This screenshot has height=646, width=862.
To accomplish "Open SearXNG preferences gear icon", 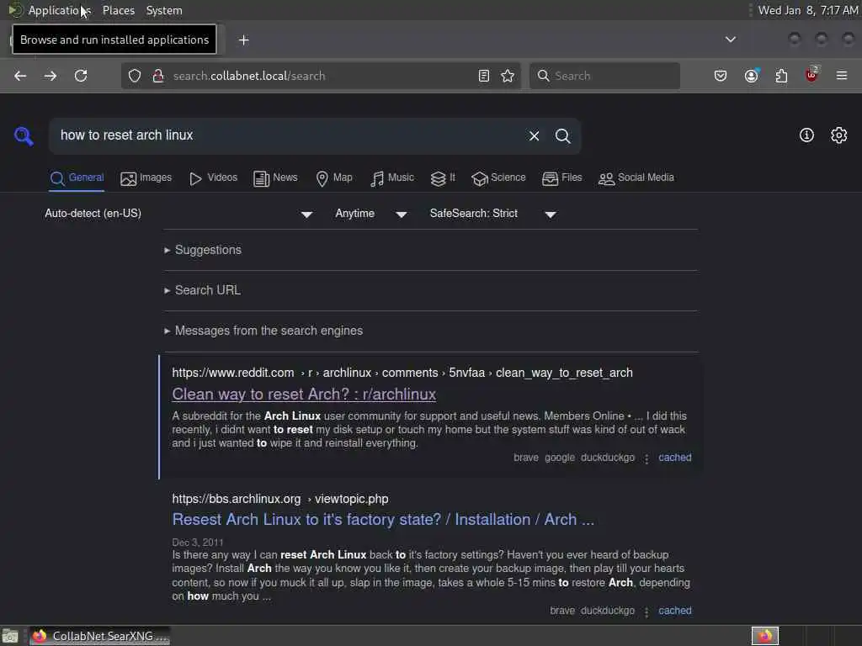I will [839, 135].
